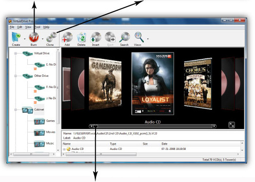The image size is (255, 182).
Task: Click the Total 79 VCD(s) status text
Action: tap(219, 160)
